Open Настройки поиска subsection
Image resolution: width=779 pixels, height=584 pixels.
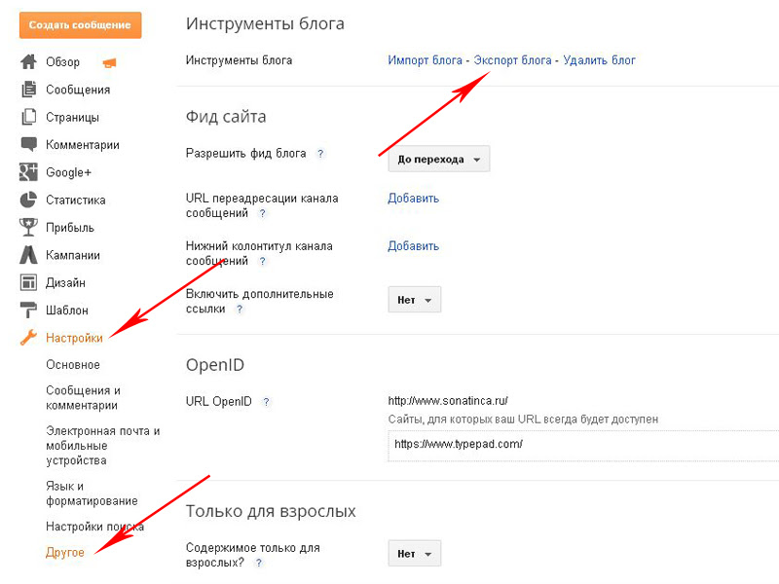(94, 527)
